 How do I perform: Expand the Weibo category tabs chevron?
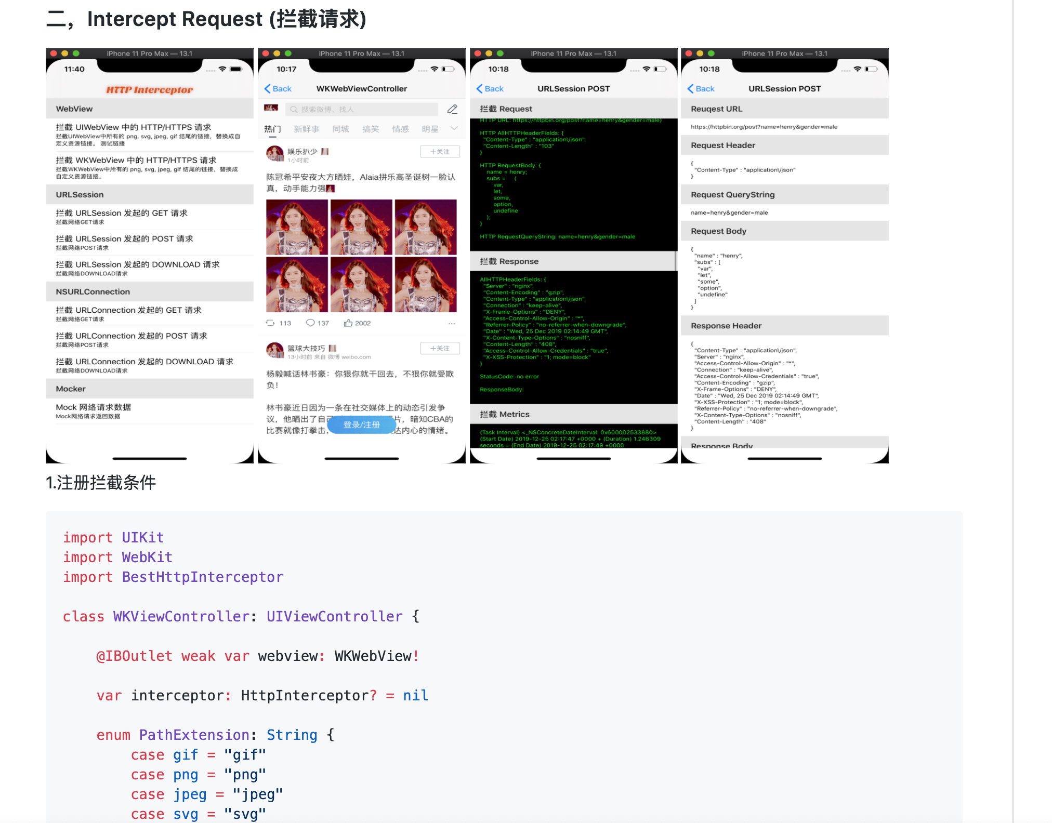point(454,128)
